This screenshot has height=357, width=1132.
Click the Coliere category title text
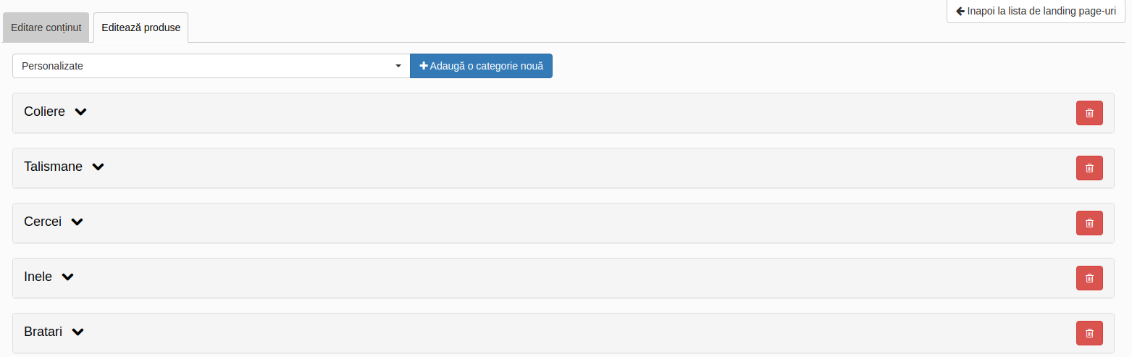pos(44,112)
